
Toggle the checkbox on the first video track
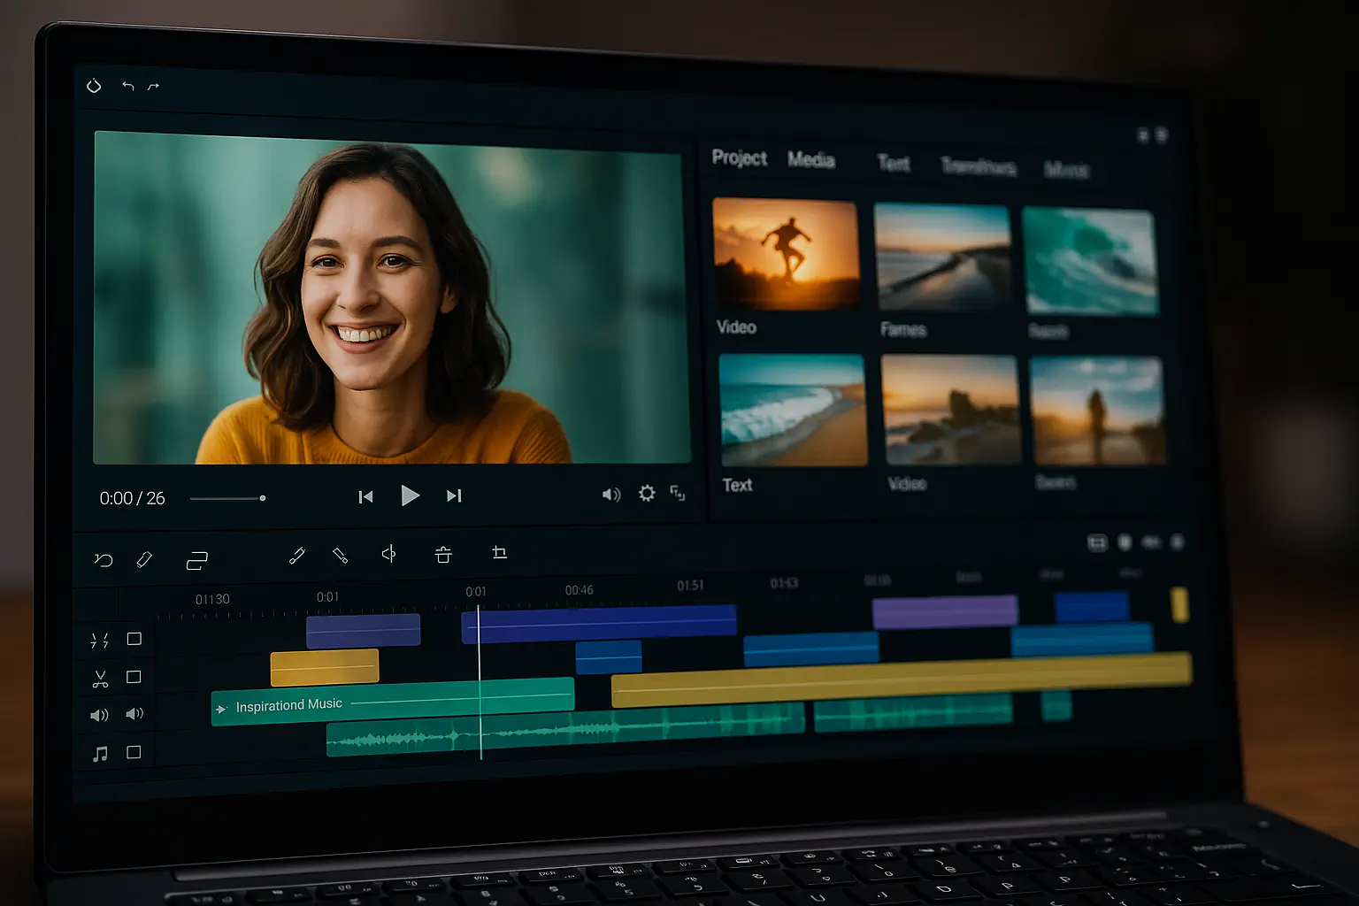pyautogui.click(x=134, y=639)
